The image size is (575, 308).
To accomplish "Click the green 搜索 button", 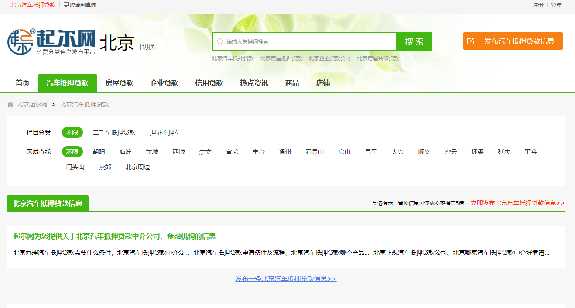I will point(414,41).
